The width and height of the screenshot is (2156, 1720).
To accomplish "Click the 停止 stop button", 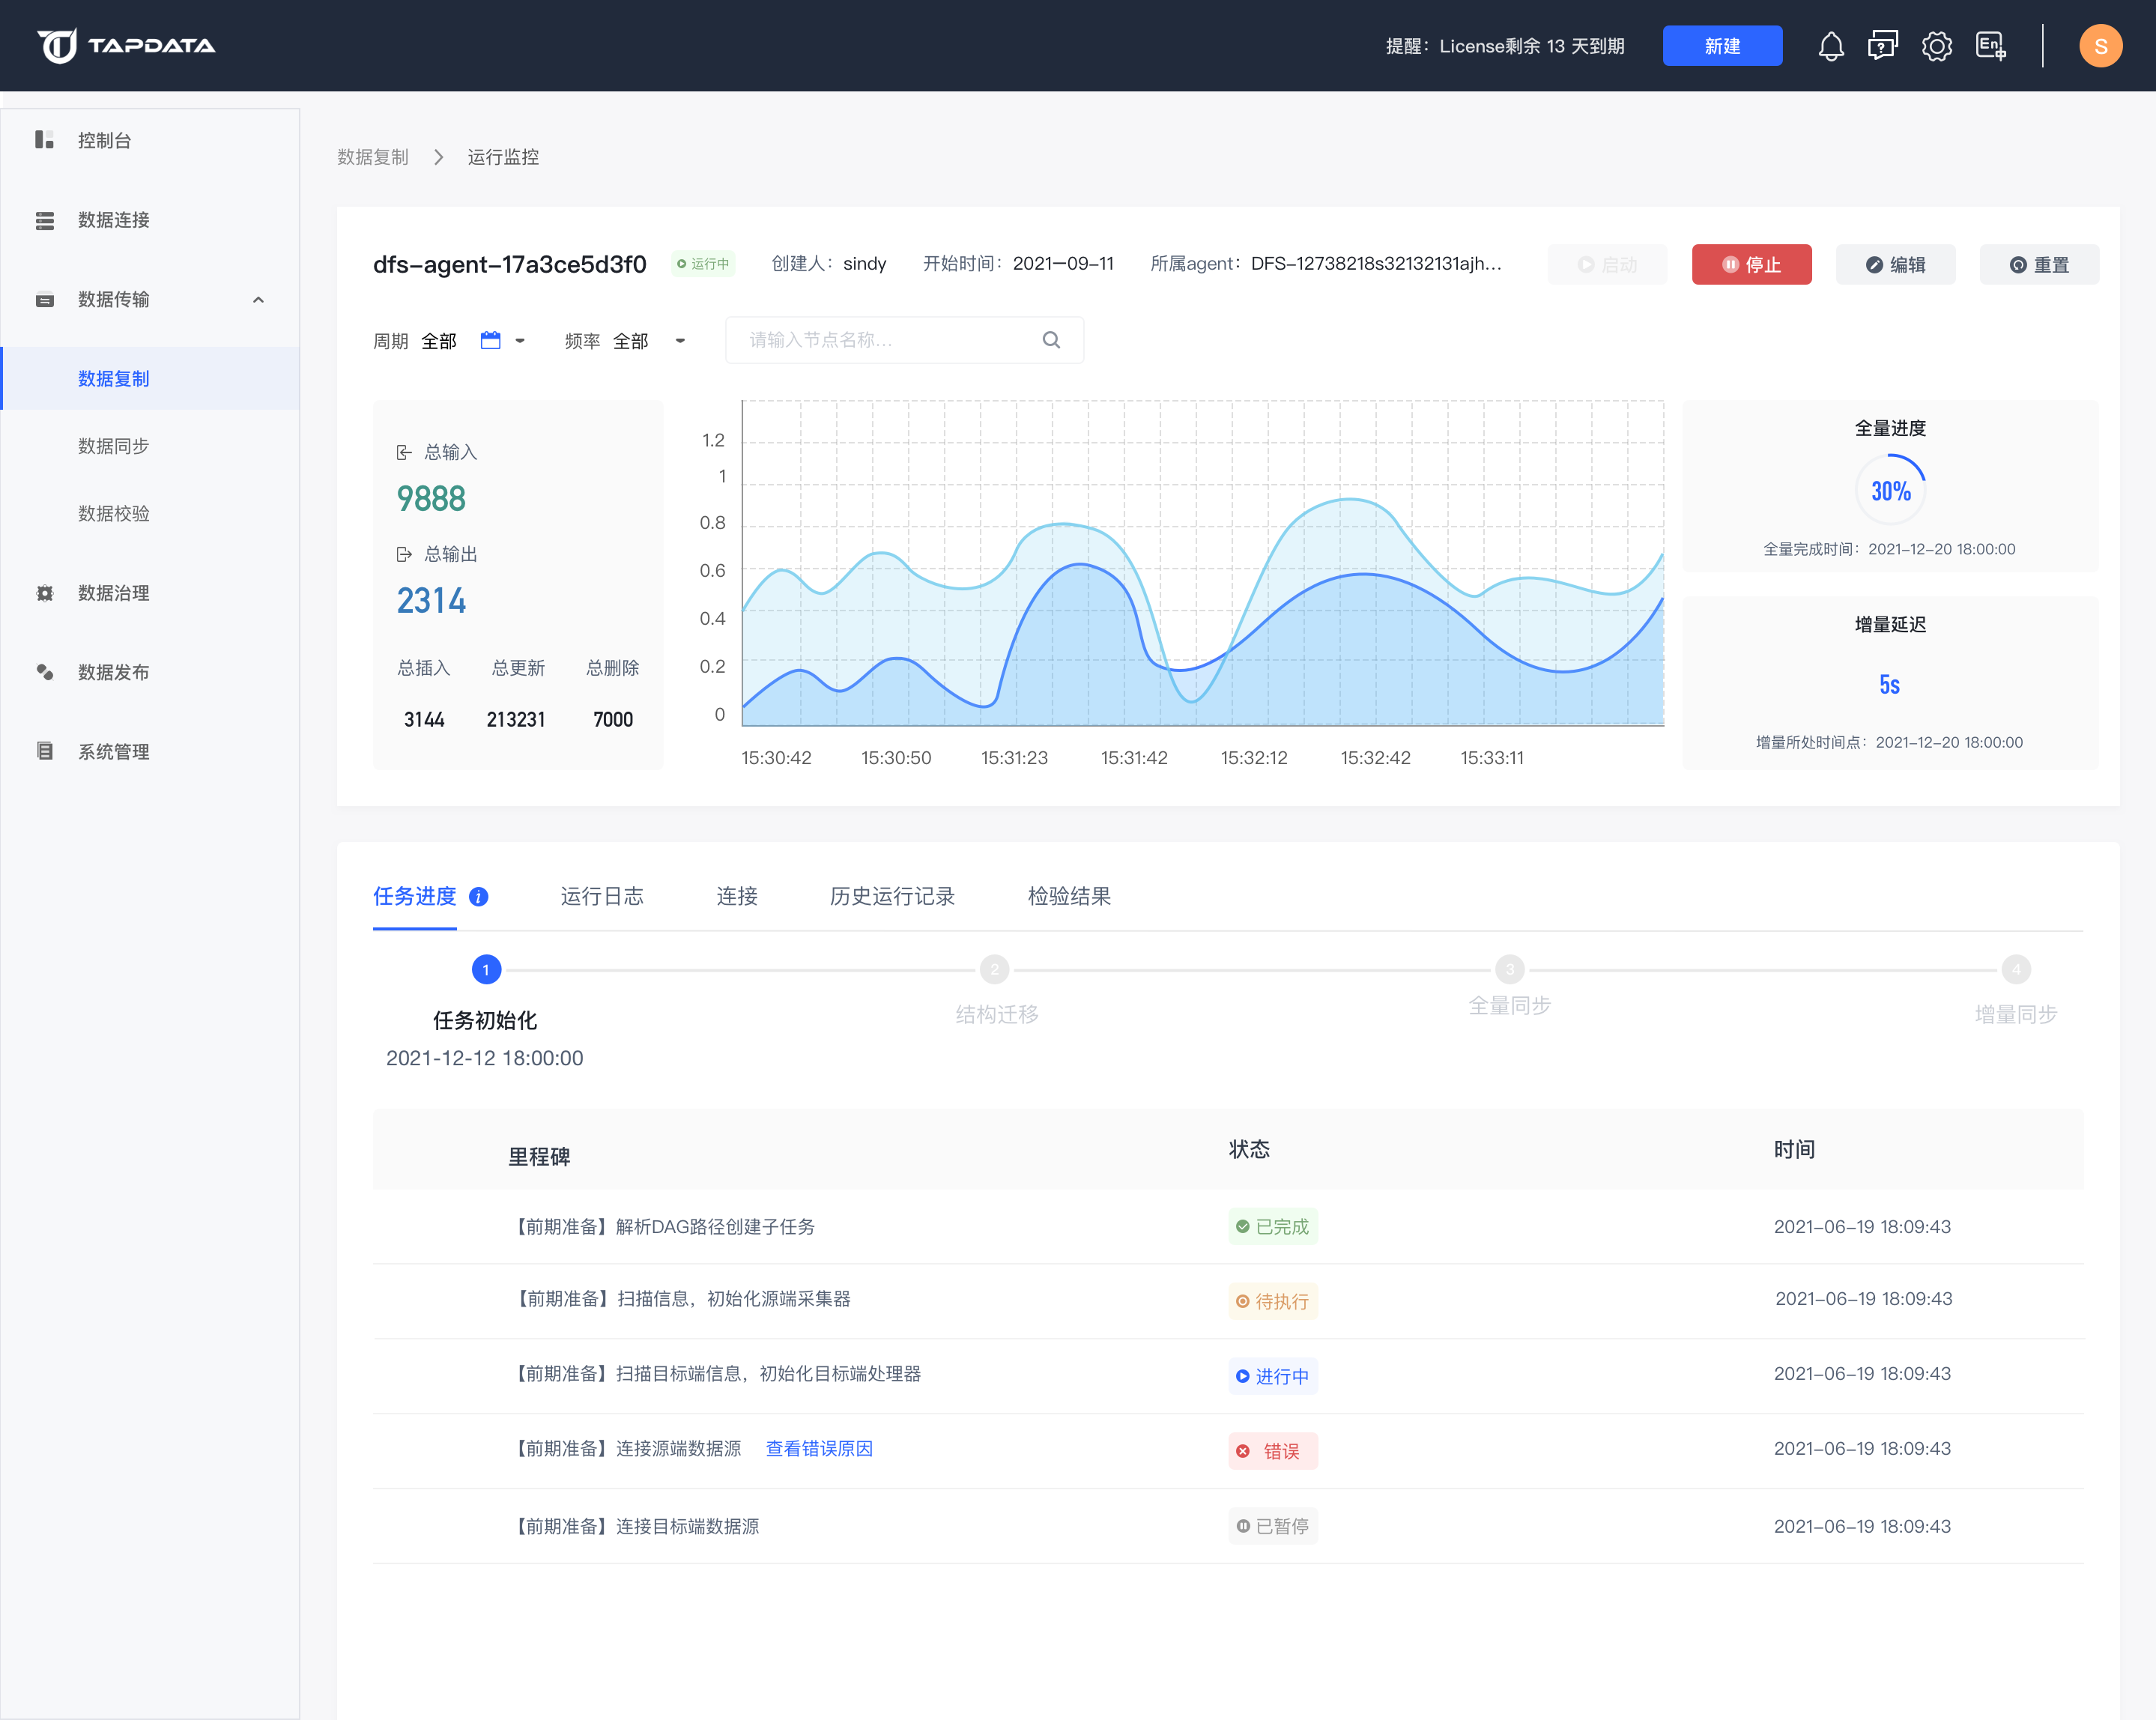I will click(x=1751, y=264).
